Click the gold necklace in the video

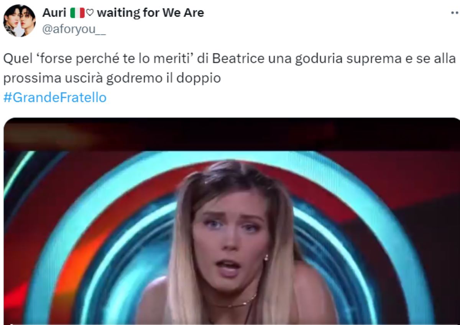[x=234, y=304]
